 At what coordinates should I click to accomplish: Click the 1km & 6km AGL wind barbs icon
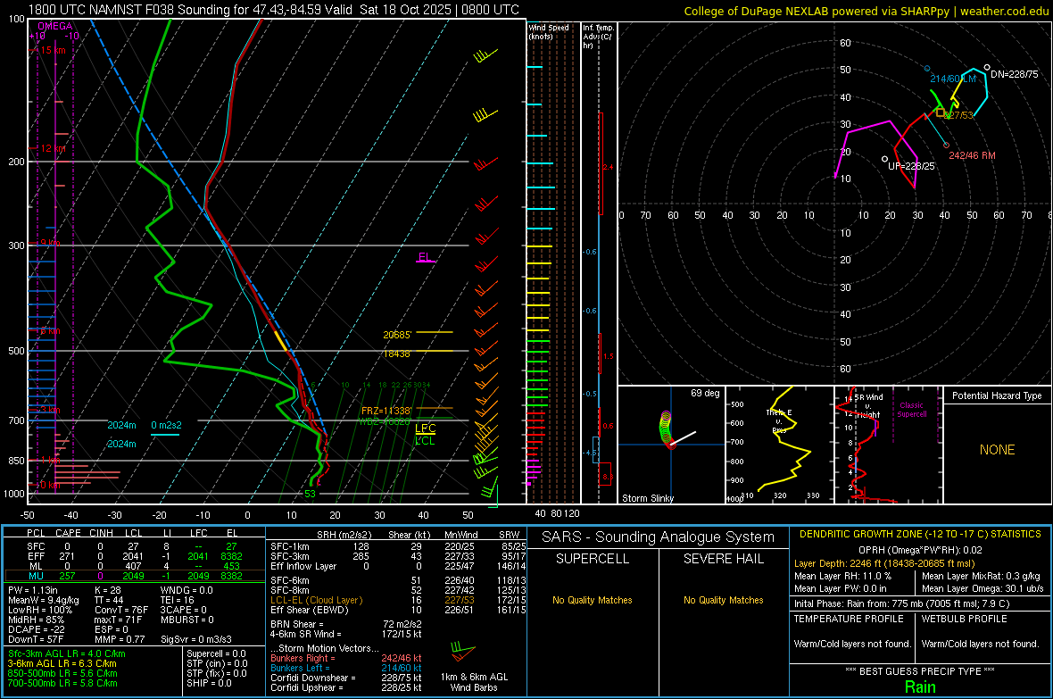coord(463,652)
